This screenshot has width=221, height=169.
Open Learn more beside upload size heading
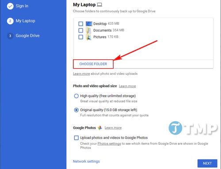pyautogui.click(x=127, y=86)
